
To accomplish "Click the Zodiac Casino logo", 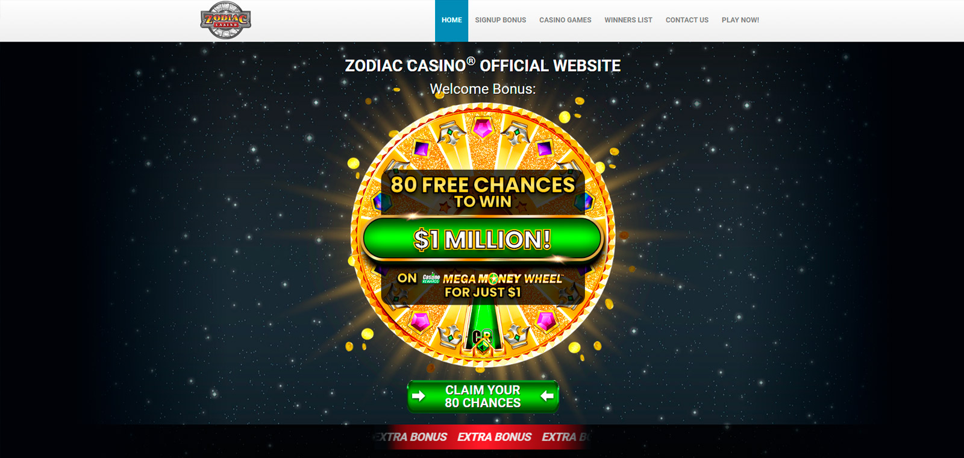I will point(226,20).
